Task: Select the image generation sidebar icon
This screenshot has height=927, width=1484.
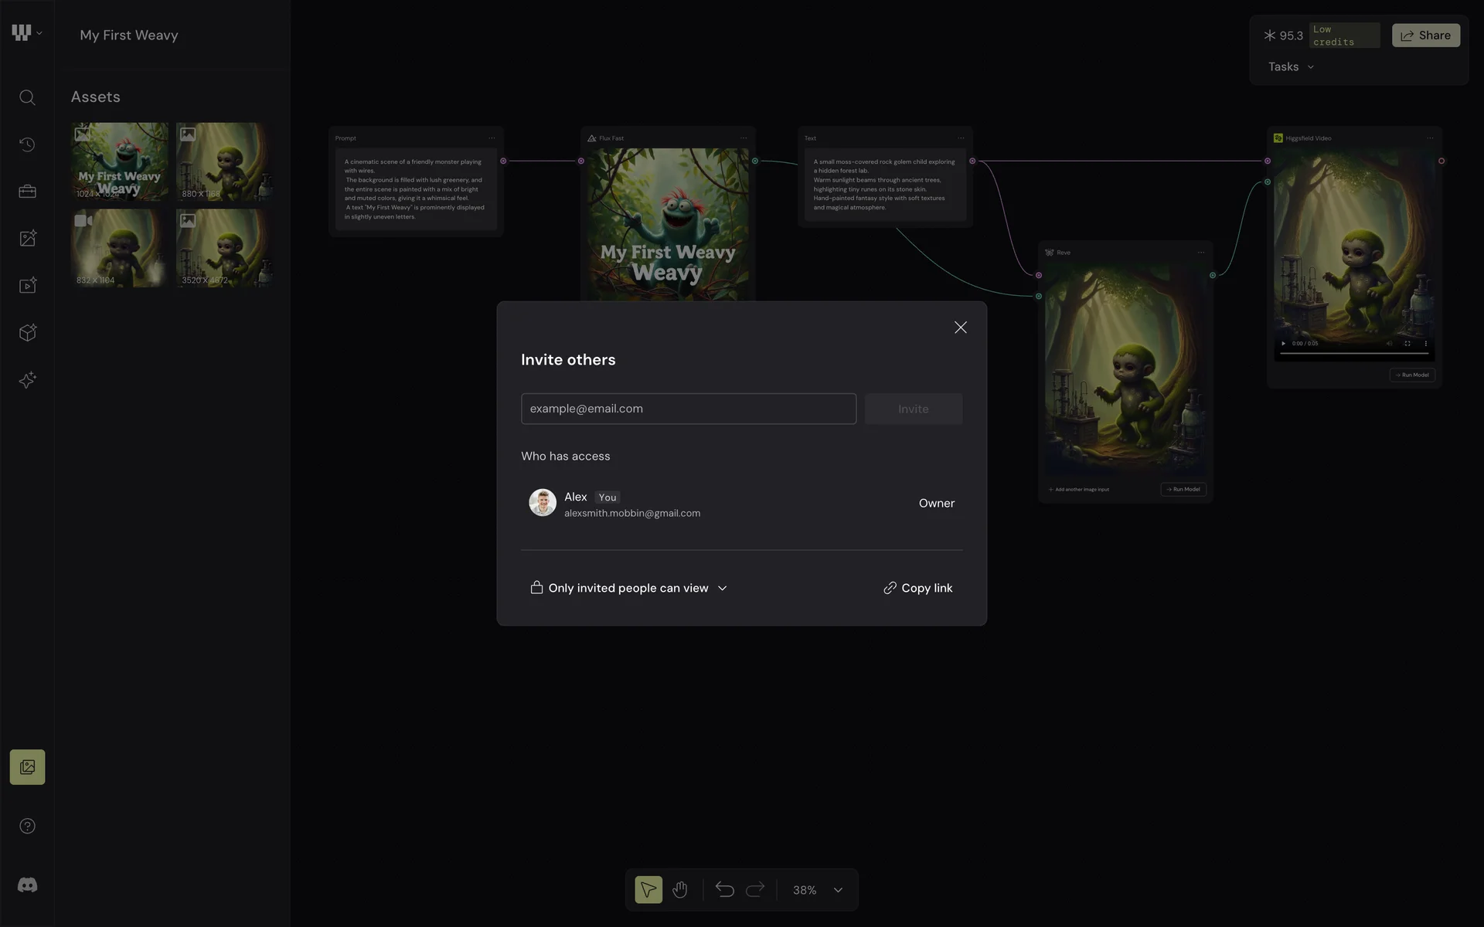Action: pyautogui.click(x=27, y=239)
